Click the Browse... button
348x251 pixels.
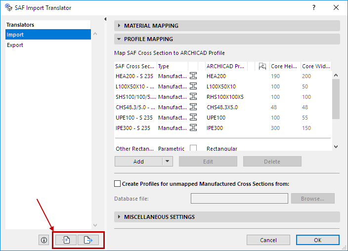click(313, 199)
